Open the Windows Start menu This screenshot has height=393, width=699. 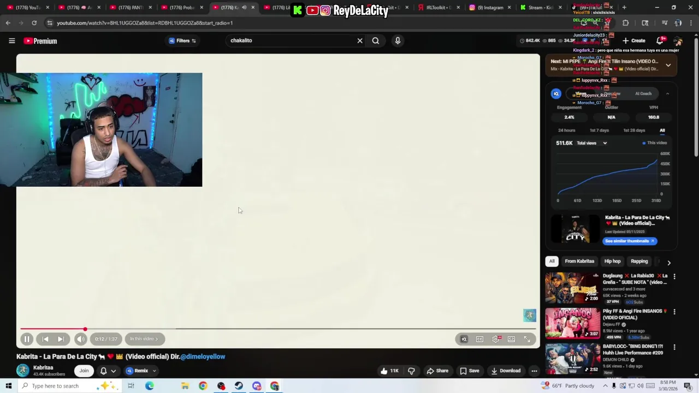(8, 386)
